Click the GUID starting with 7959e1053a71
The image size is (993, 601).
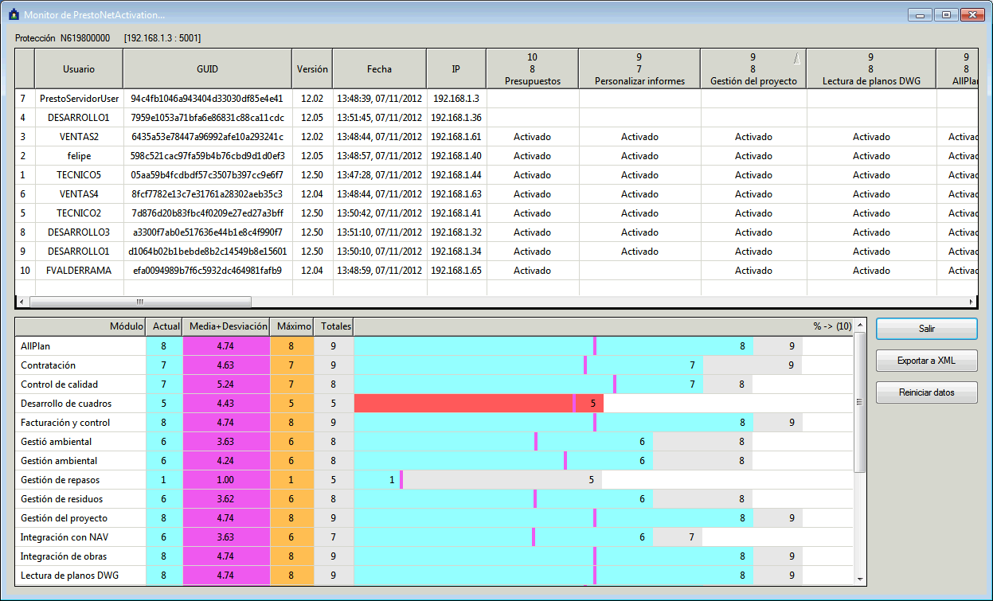207,118
